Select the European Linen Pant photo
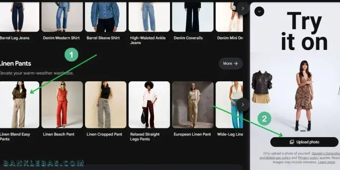 point(193,105)
